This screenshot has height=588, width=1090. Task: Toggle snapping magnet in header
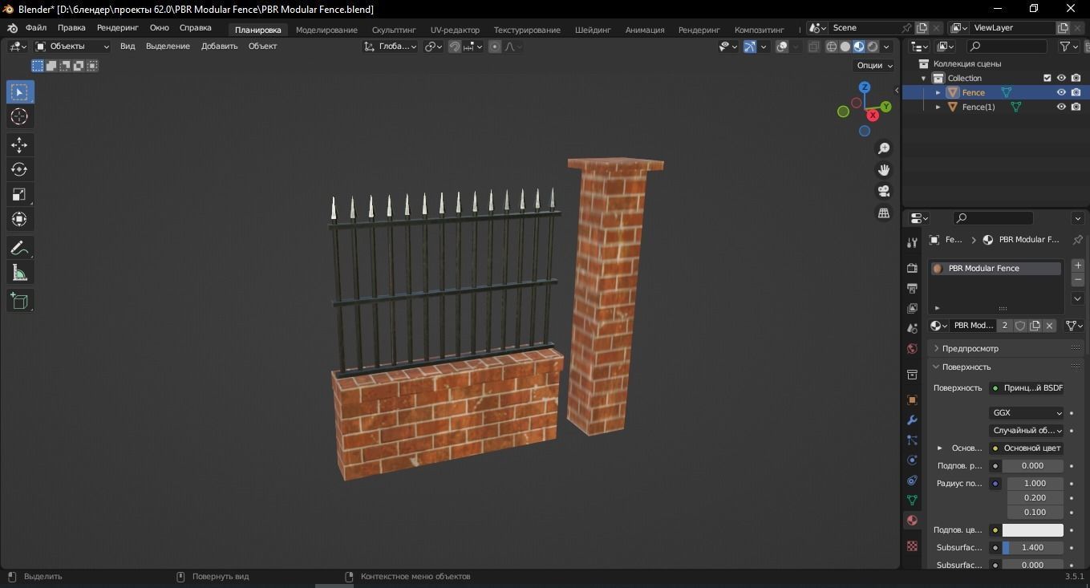(x=454, y=47)
